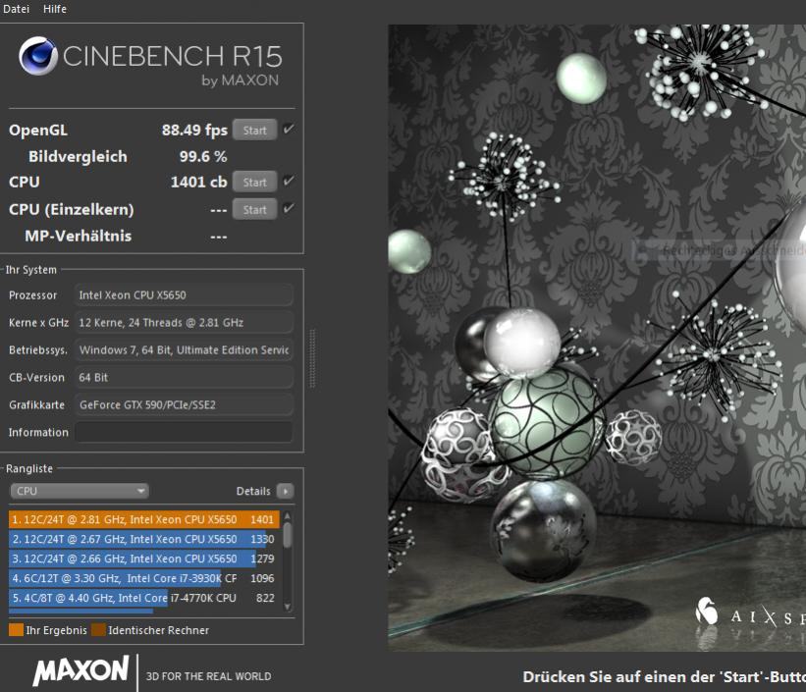
Task: Click the OpenGL score 88.49 fps
Action: pyautogui.click(x=194, y=131)
